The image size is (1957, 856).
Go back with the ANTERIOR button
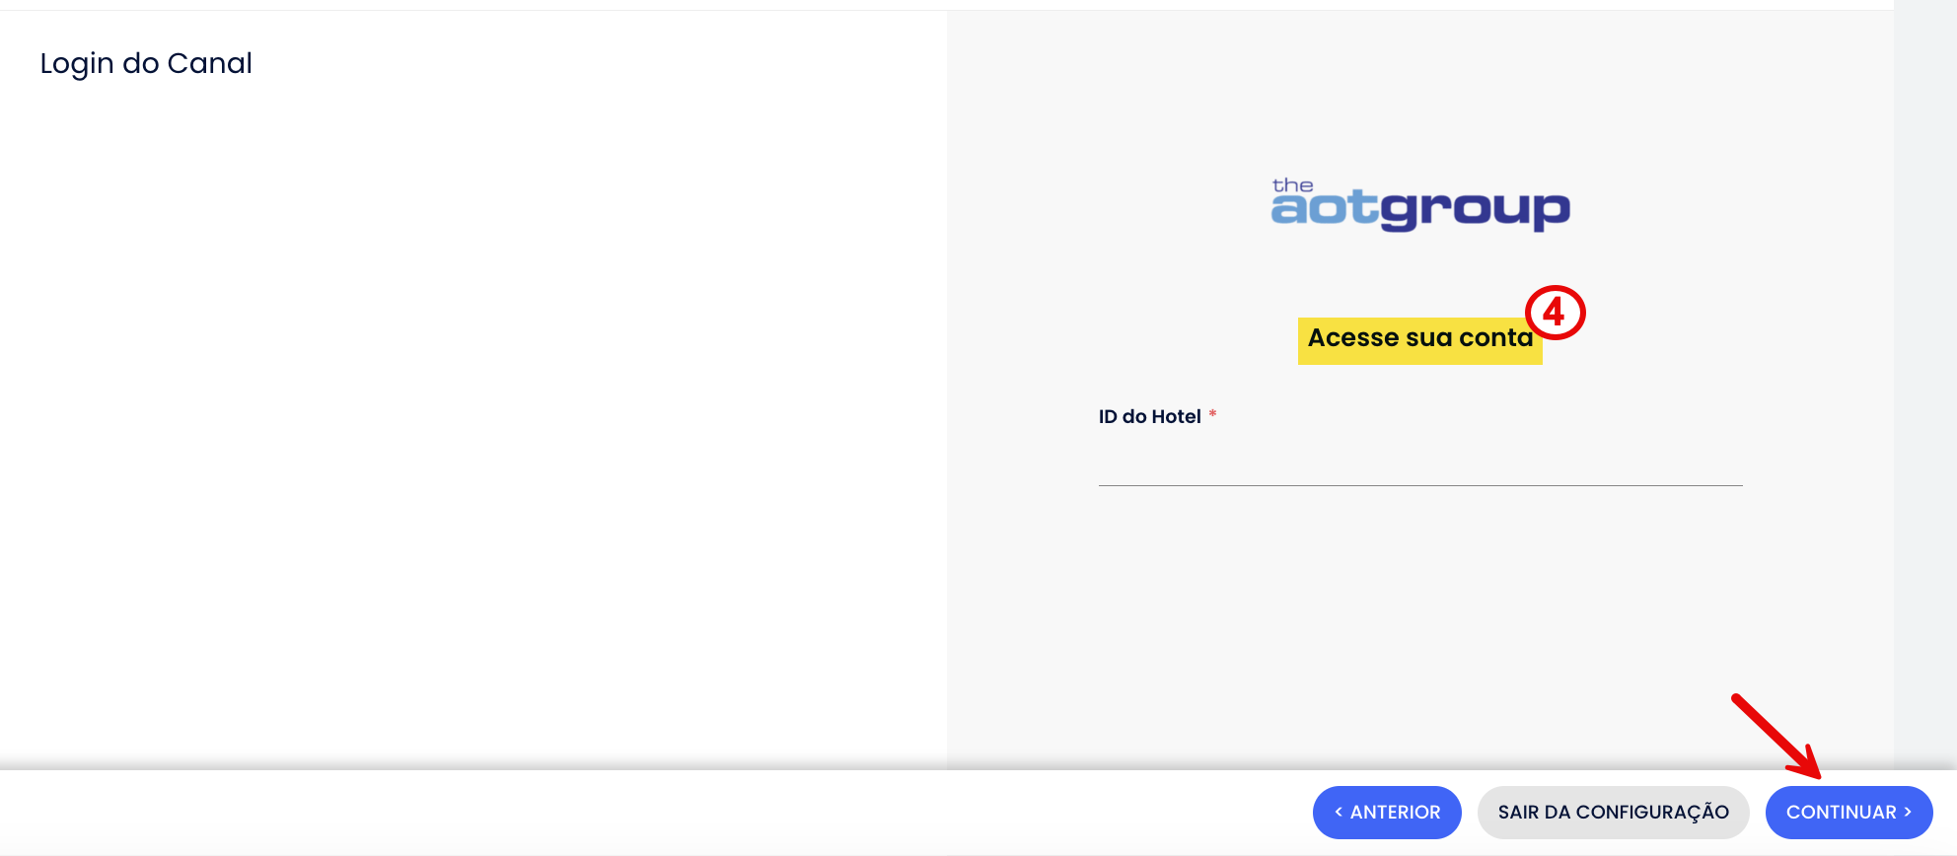click(1386, 813)
